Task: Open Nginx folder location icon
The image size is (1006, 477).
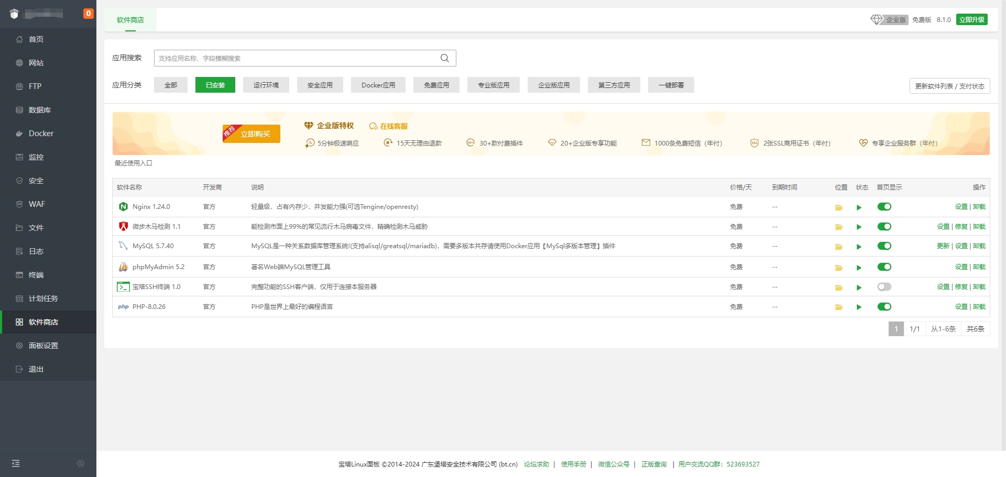Action: click(x=838, y=207)
